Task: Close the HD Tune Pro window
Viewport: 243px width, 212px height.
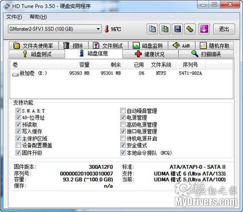Action: click(x=230, y=4)
